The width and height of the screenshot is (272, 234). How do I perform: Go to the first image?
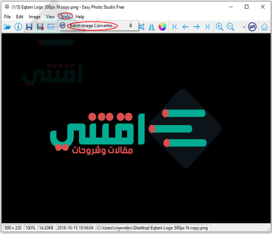coord(175,27)
